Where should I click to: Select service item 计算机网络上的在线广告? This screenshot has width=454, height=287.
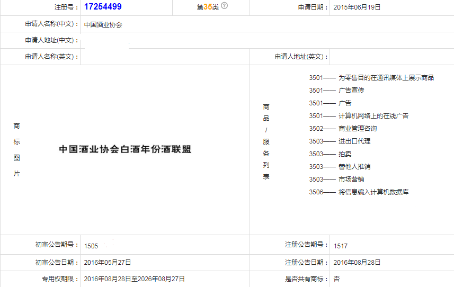[373, 116]
